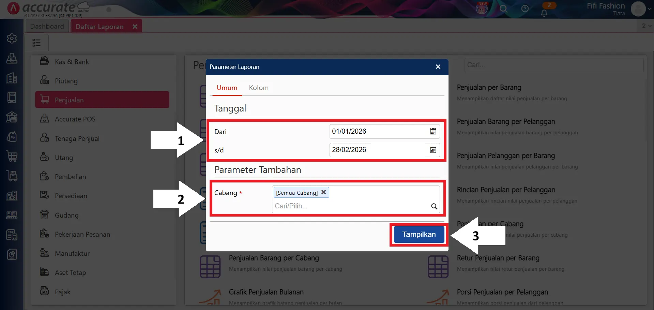Click the Retur Penjualan per Barang table icon
This screenshot has height=310, width=654.
coord(438,266)
